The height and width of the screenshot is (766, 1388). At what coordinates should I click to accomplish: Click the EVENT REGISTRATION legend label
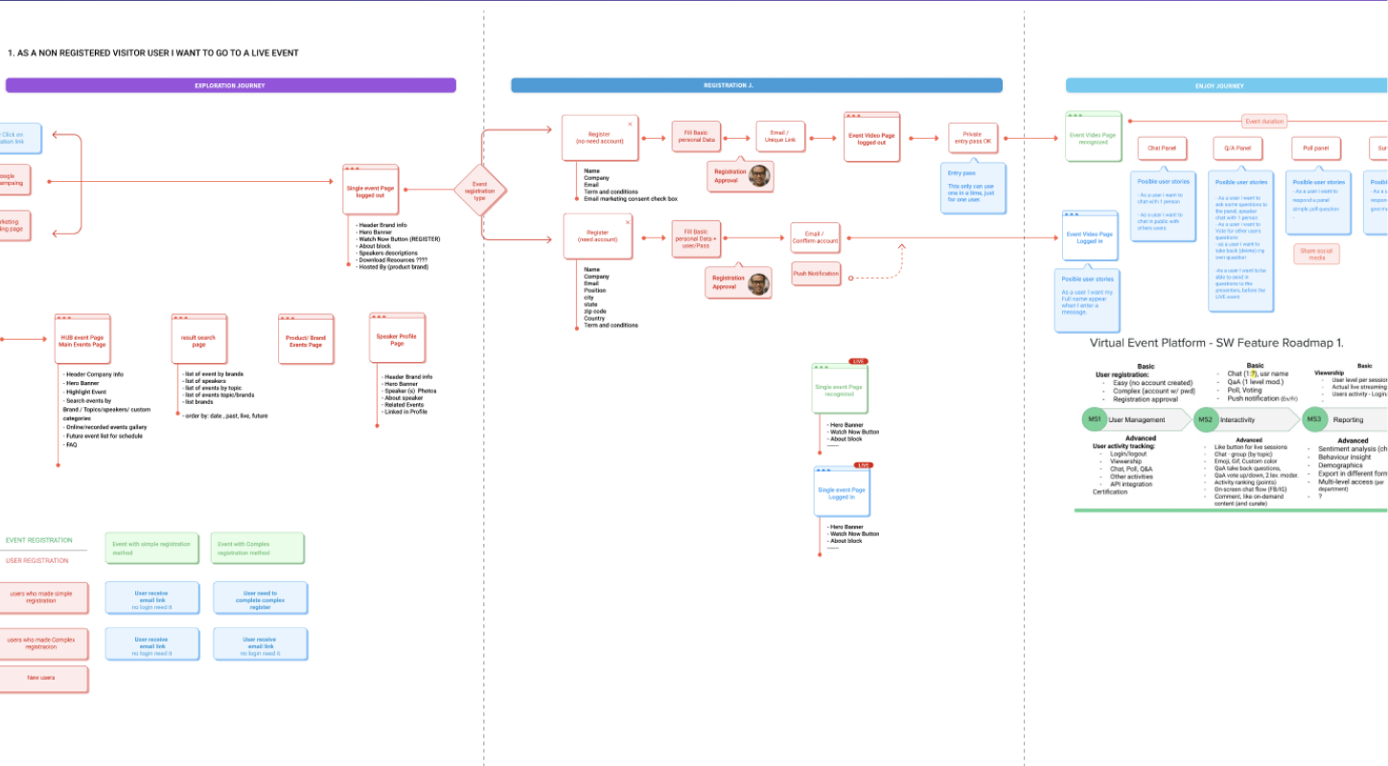(x=39, y=540)
